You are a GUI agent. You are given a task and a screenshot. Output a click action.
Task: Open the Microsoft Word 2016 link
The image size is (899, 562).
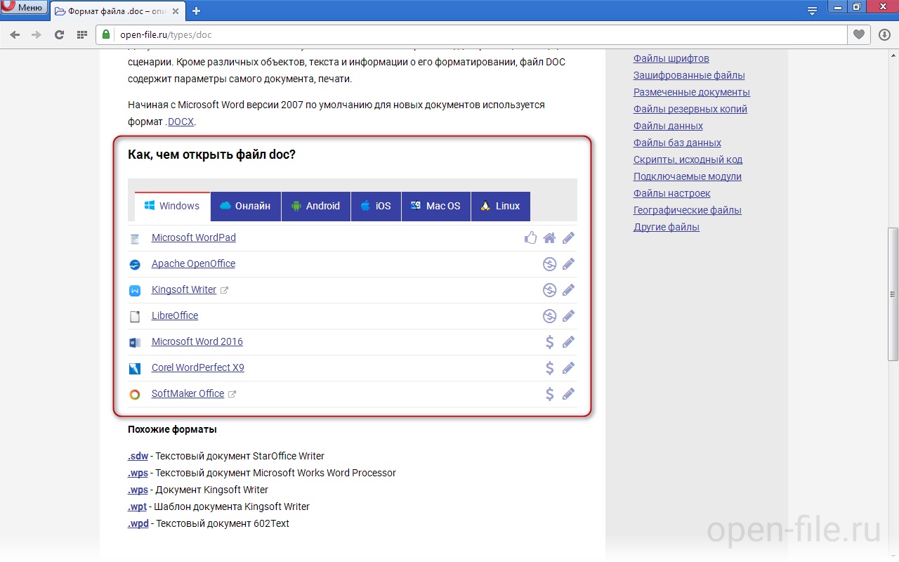tap(197, 341)
